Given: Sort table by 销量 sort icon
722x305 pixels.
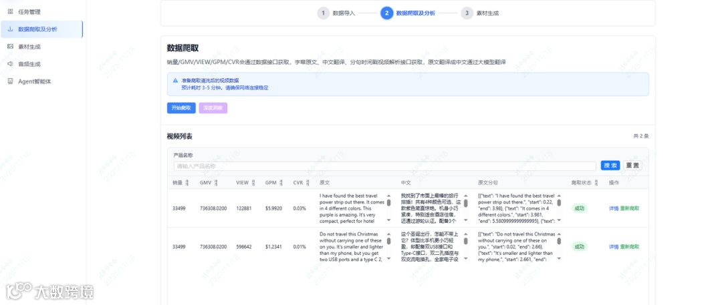Looking at the screenshot, I should point(187,183).
